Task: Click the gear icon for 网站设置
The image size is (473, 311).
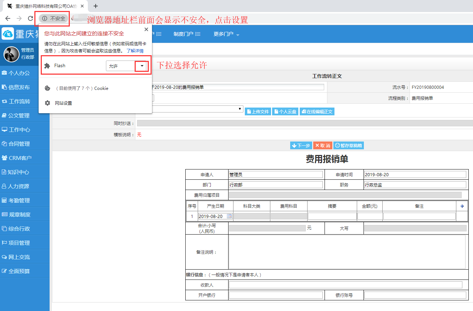Action: 47,103
